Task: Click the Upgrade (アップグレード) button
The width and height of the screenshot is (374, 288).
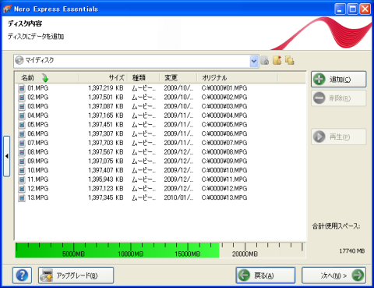Action: click(76, 276)
